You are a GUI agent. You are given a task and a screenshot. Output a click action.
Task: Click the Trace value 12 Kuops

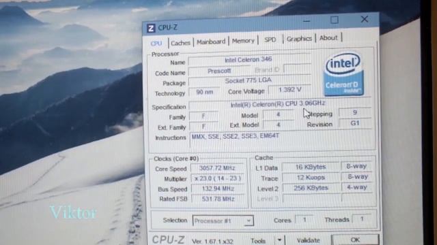tap(311, 178)
